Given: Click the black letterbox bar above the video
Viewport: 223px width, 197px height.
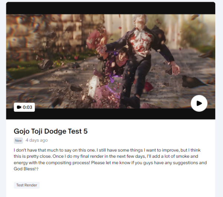Looking at the screenshot, I should (x=110, y=8).
